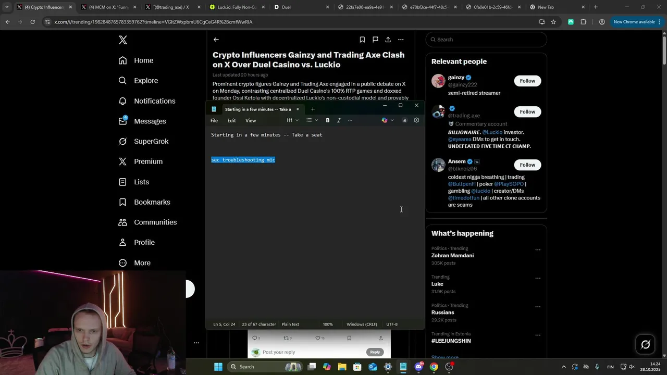
Task: Share the article via share icon
Action: (388, 40)
